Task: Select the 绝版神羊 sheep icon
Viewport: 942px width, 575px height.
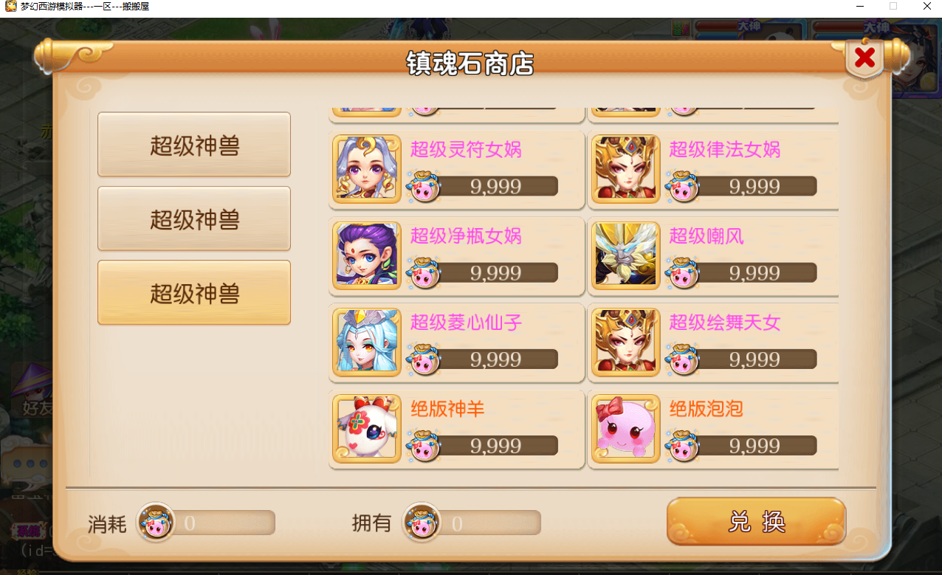Action: click(x=367, y=428)
